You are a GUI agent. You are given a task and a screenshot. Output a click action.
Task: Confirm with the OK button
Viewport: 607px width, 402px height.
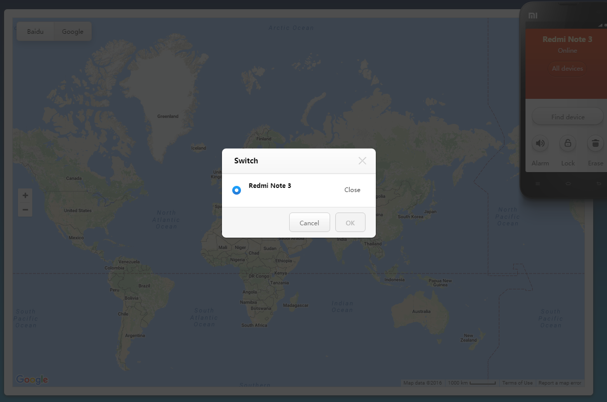[x=350, y=223]
